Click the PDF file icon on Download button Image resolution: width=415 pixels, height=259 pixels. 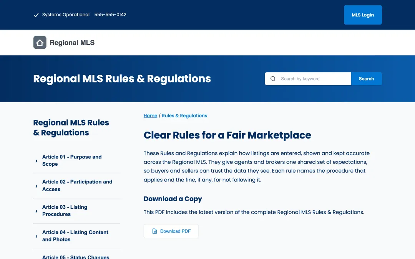pos(154,231)
